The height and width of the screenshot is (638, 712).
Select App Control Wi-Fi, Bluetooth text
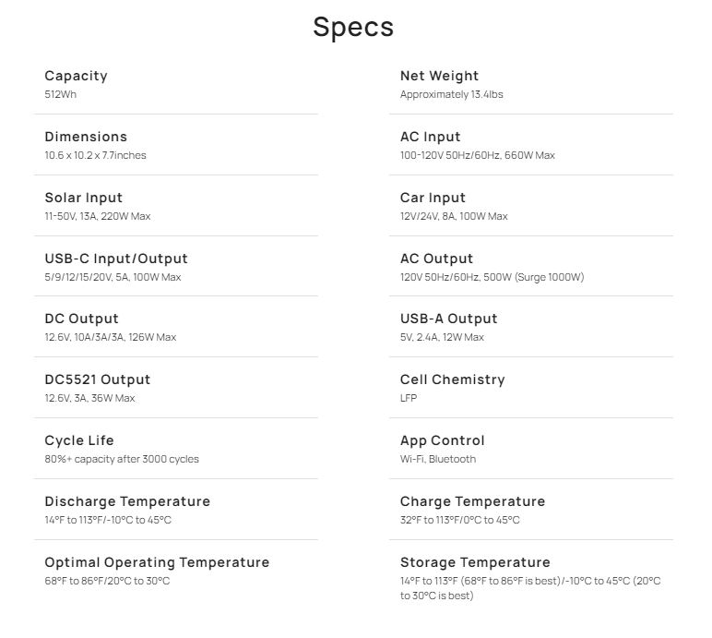click(x=438, y=459)
